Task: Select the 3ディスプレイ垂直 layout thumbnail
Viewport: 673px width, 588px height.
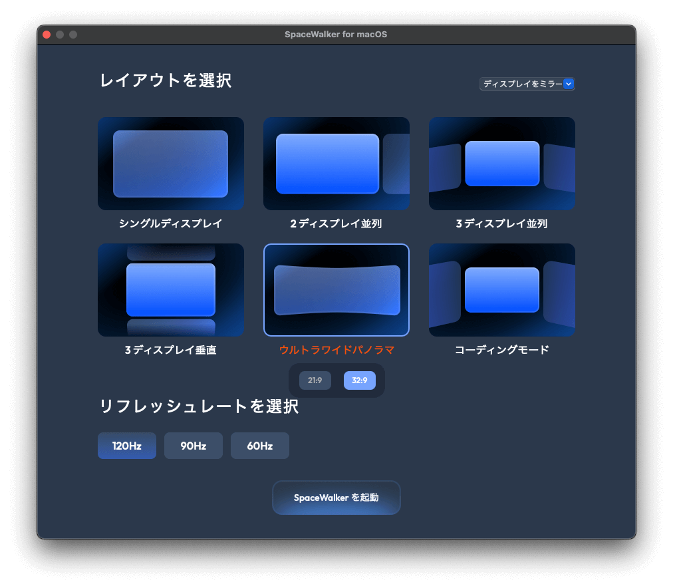Action: click(x=171, y=290)
